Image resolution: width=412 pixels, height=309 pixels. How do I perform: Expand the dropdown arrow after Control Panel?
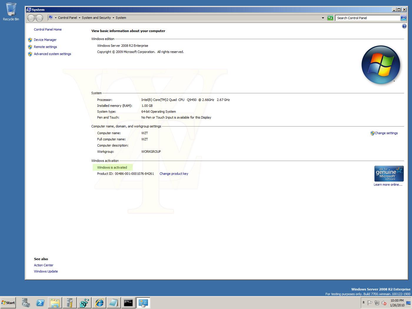point(79,18)
